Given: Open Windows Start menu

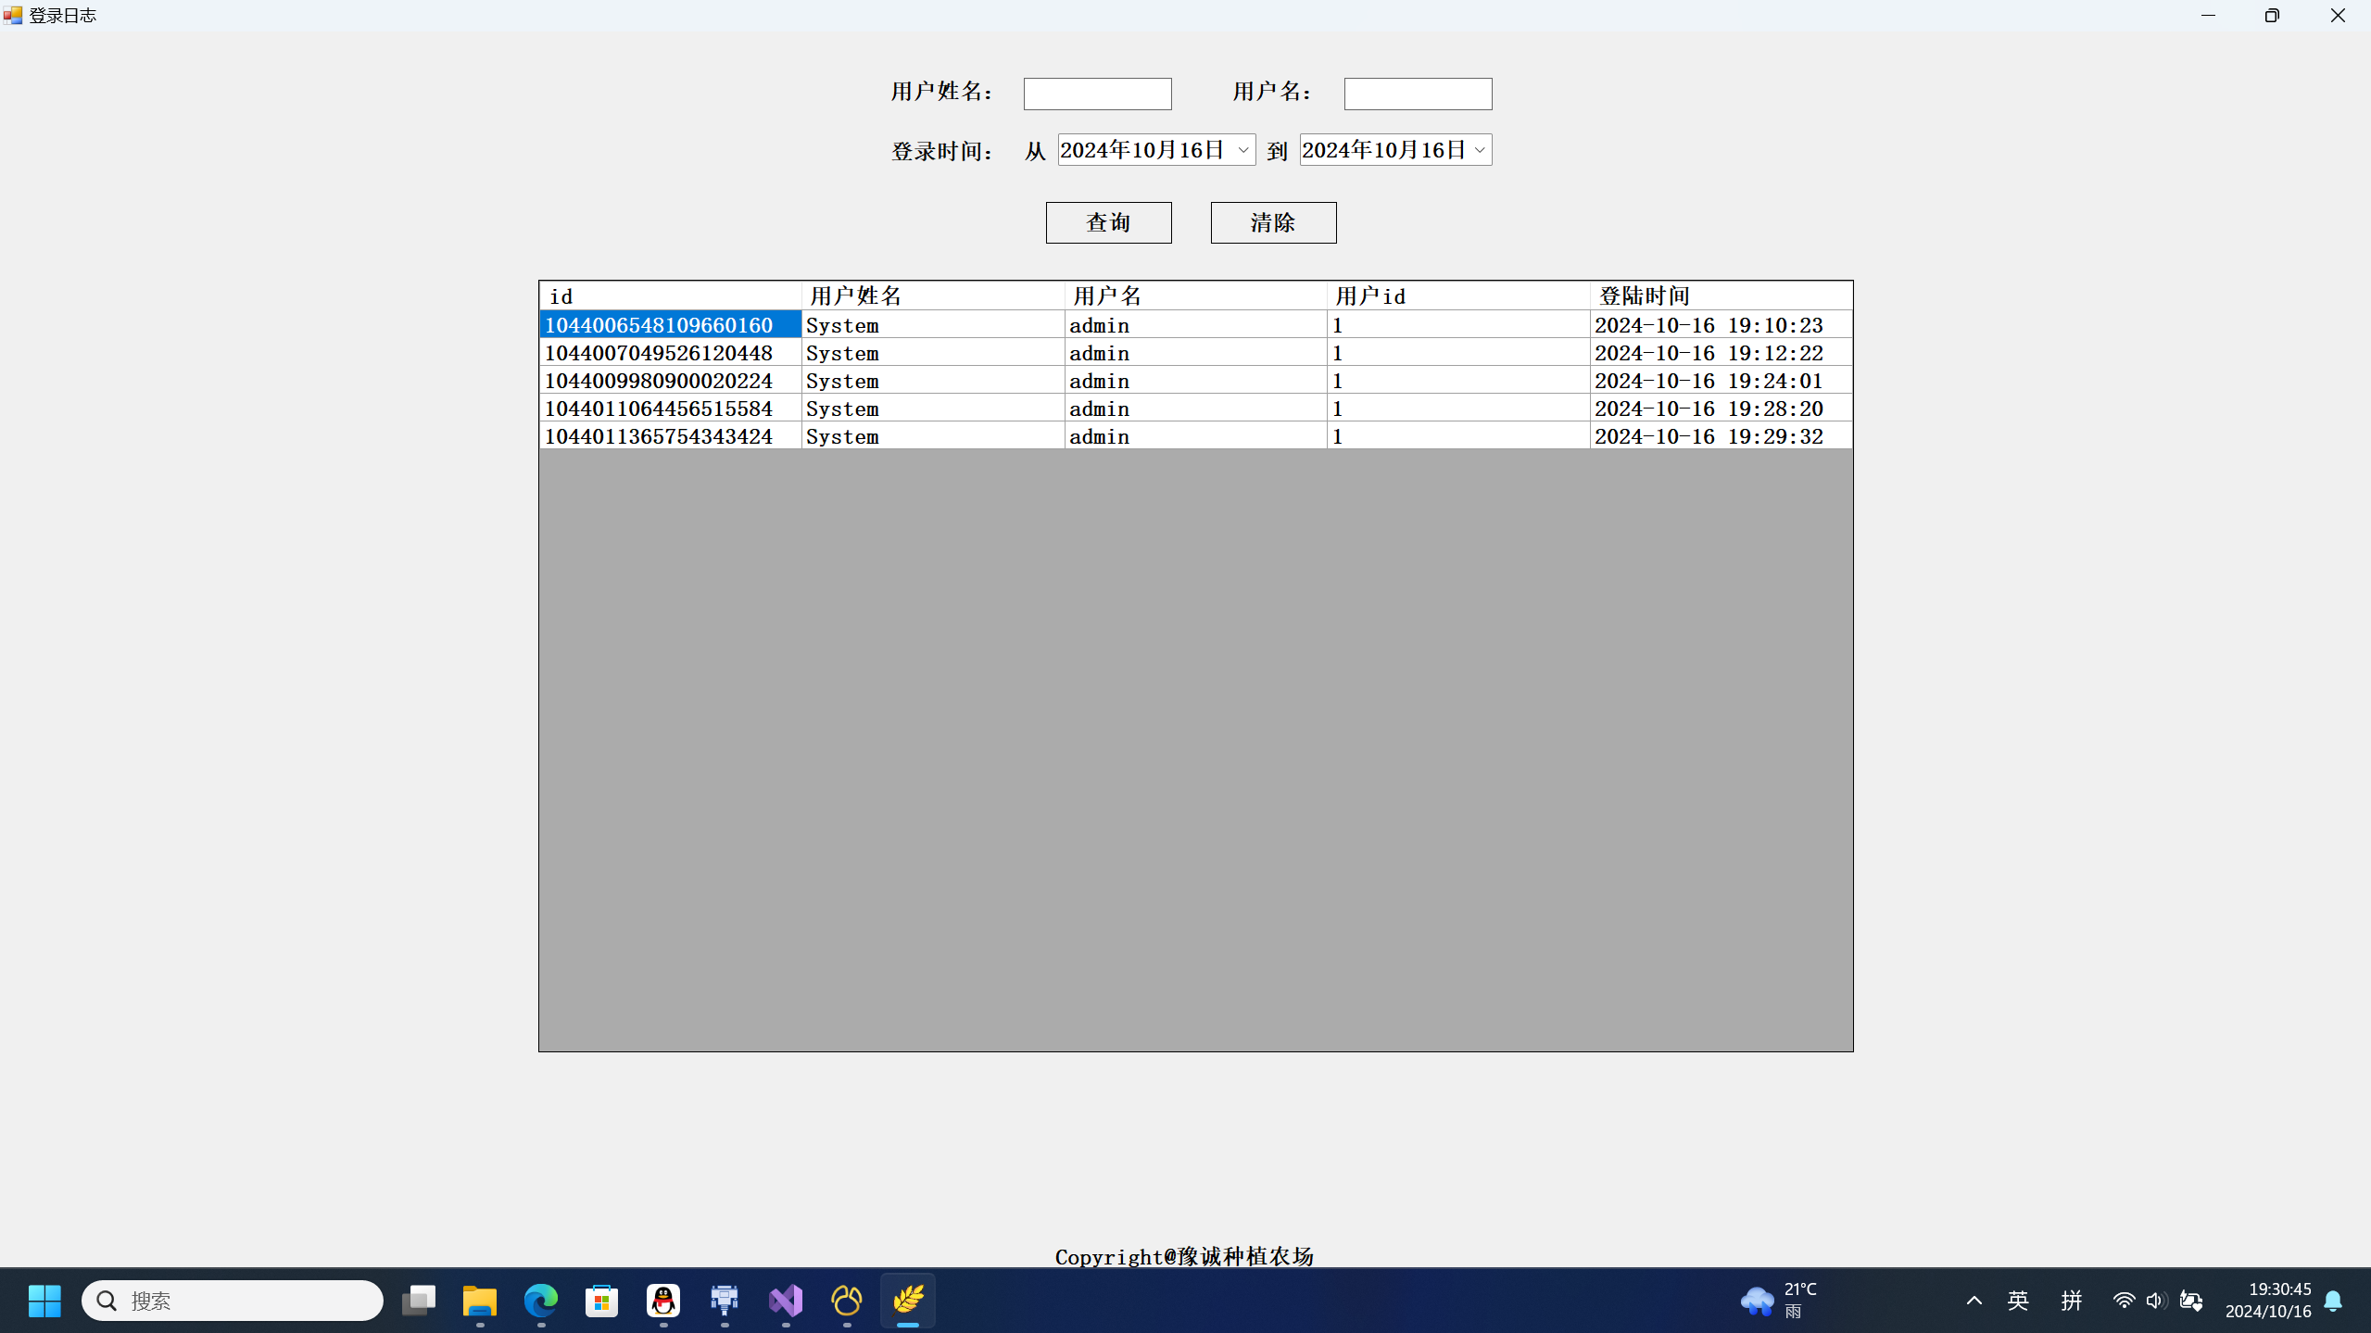Looking at the screenshot, I should point(44,1301).
